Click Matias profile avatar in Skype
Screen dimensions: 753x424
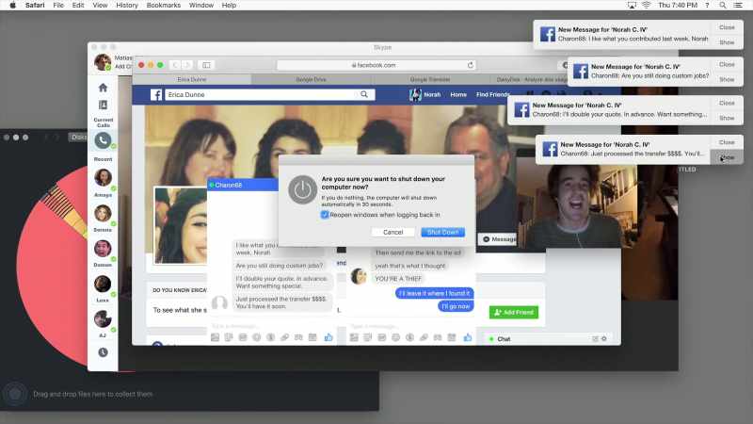[103, 62]
